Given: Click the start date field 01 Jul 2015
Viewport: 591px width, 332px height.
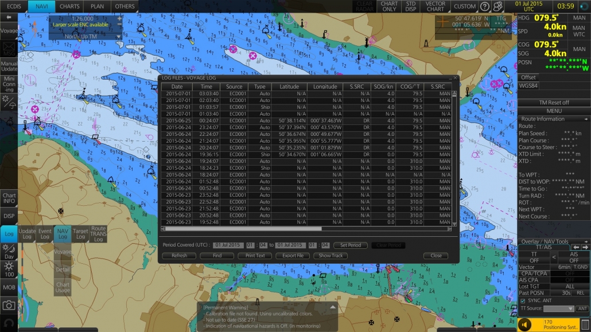Looking at the screenshot, I should [x=228, y=245].
